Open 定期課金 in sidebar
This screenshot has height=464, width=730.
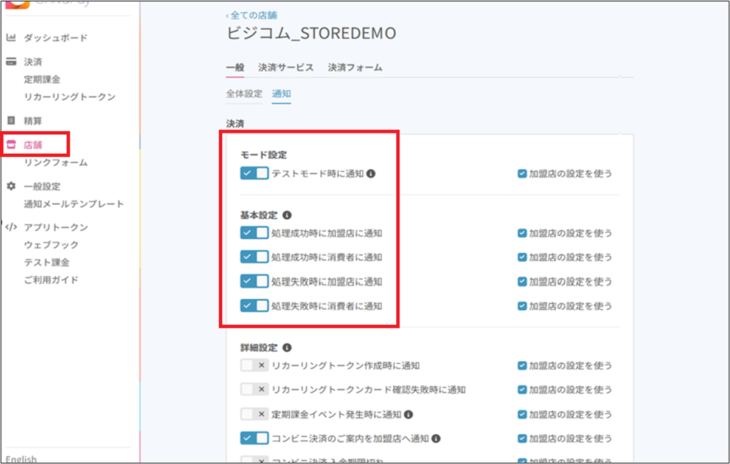pyautogui.click(x=42, y=80)
